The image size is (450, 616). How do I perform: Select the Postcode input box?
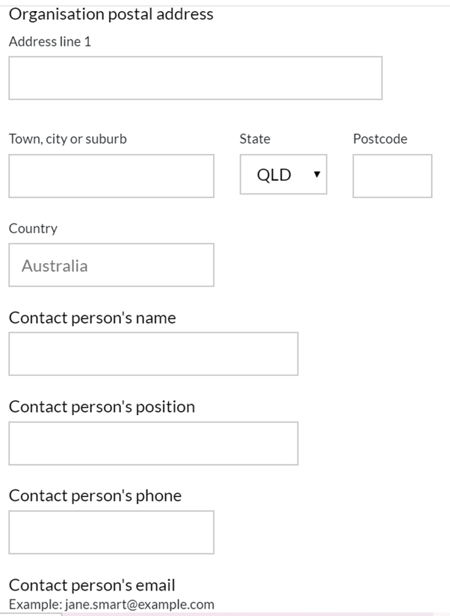(392, 176)
